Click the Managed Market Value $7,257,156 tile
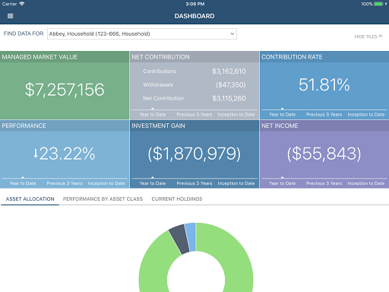Screen dimensions: 389x292 (65, 85)
